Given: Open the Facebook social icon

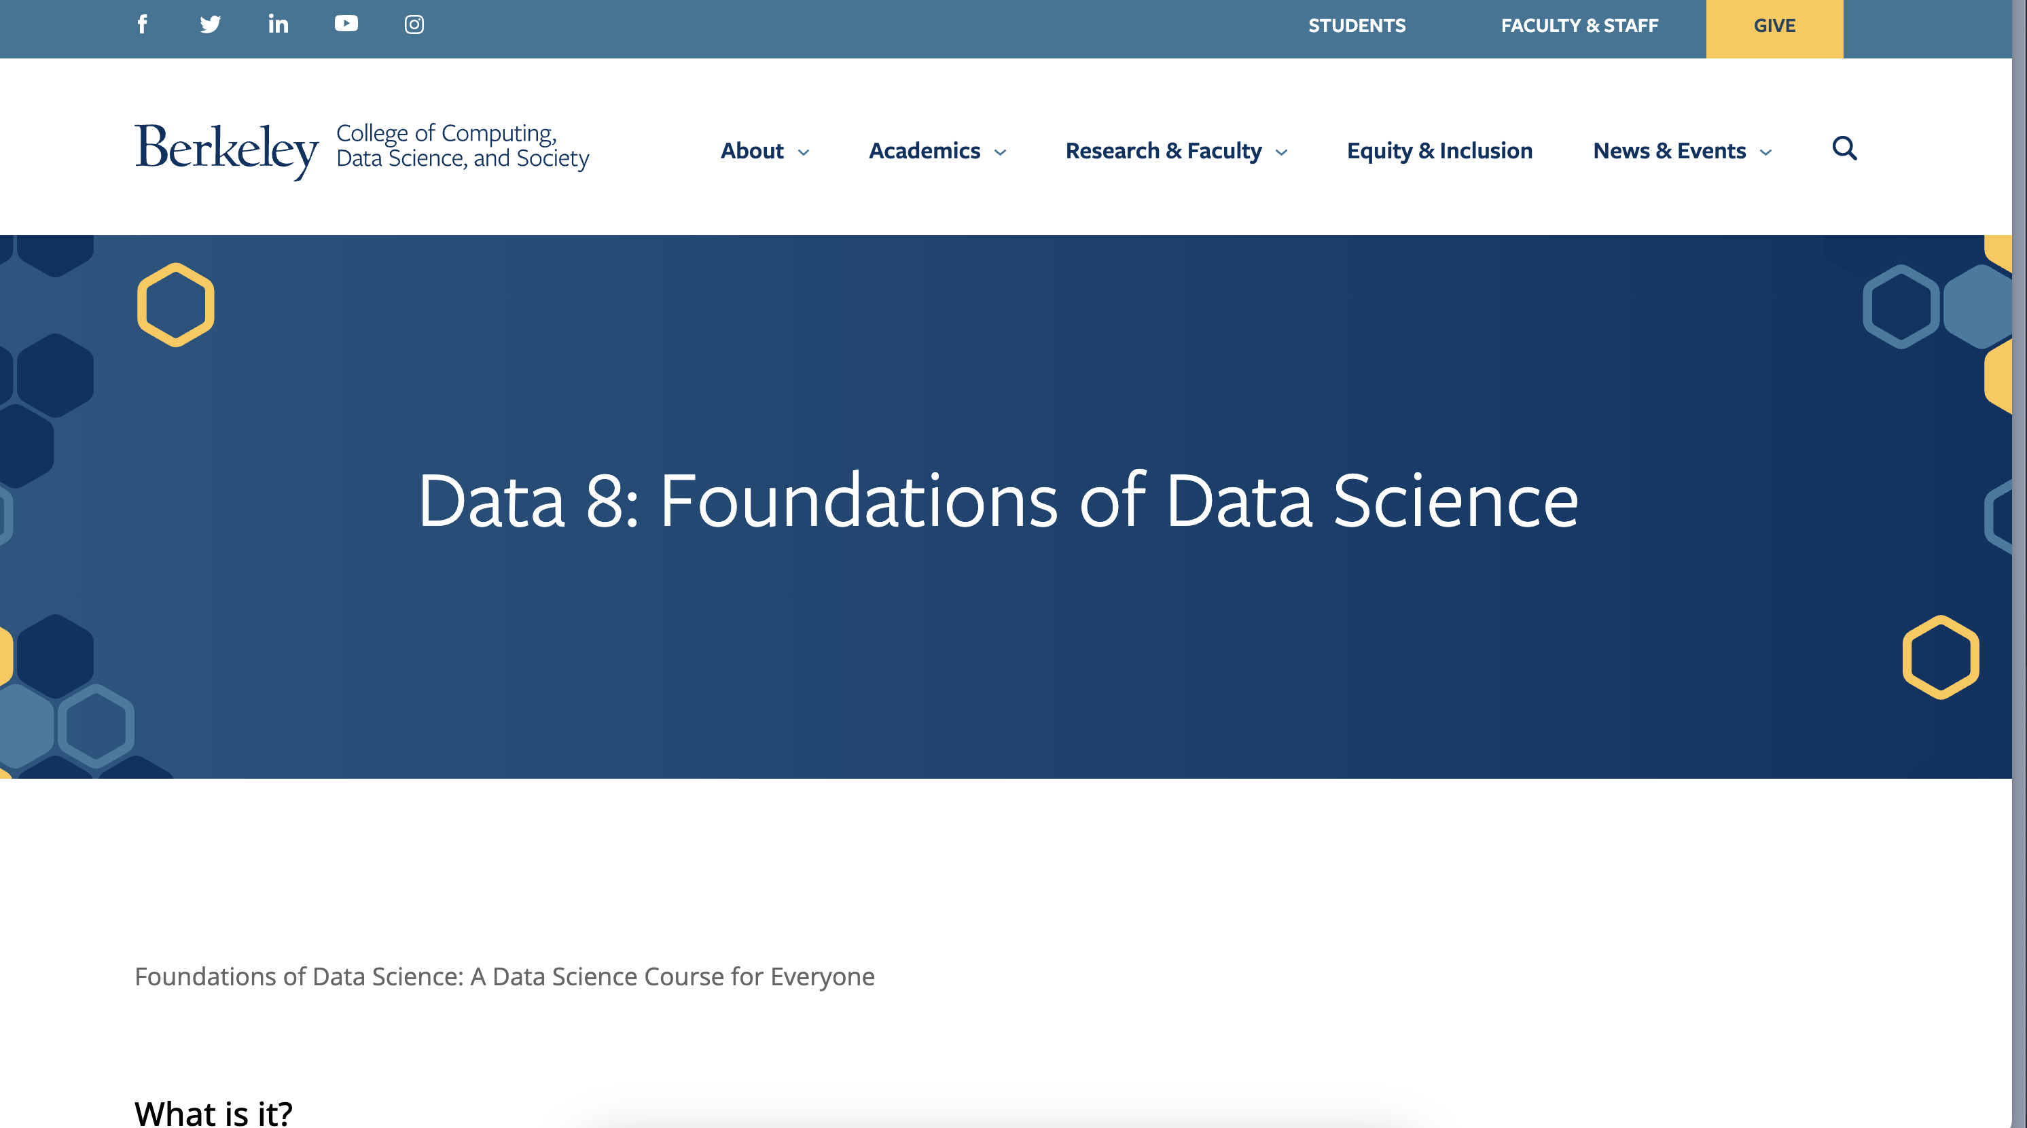Looking at the screenshot, I should [x=143, y=24].
